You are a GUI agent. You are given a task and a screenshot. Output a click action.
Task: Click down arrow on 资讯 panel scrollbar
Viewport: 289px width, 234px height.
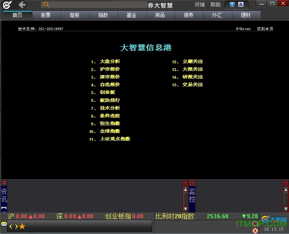tap(185, 209)
